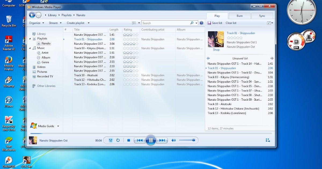322x169 pixels.
Task: Pause the current track
Action: (151, 140)
